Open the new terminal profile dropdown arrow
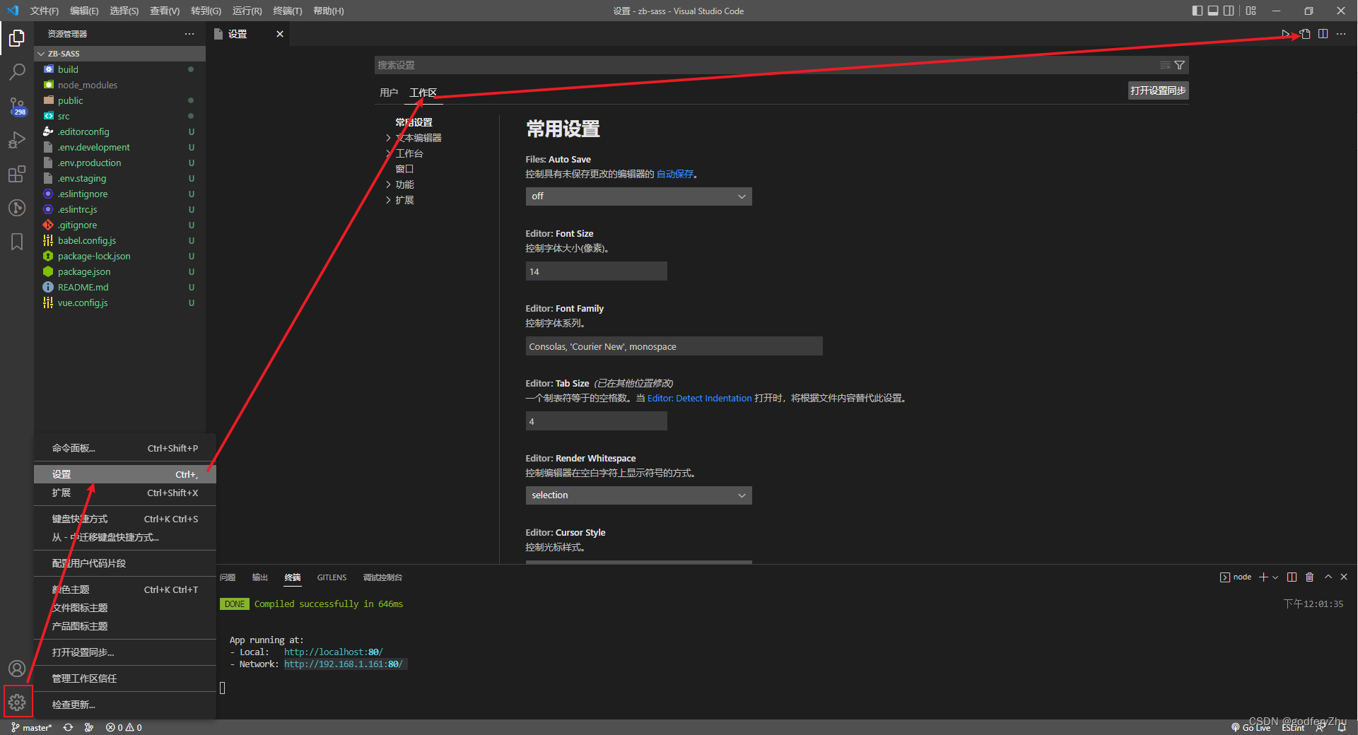 (x=1275, y=577)
